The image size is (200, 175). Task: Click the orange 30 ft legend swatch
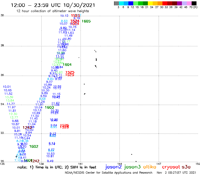pyautogui.click(x=160, y=3)
